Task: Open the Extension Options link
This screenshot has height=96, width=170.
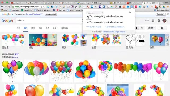Action: click(x=108, y=32)
